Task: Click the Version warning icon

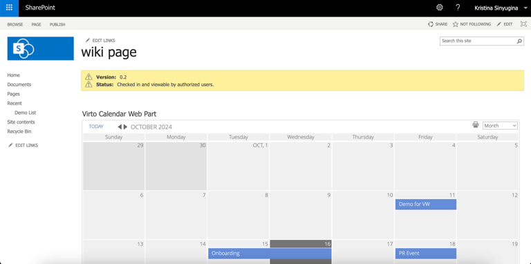Action: click(x=88, y=77)
